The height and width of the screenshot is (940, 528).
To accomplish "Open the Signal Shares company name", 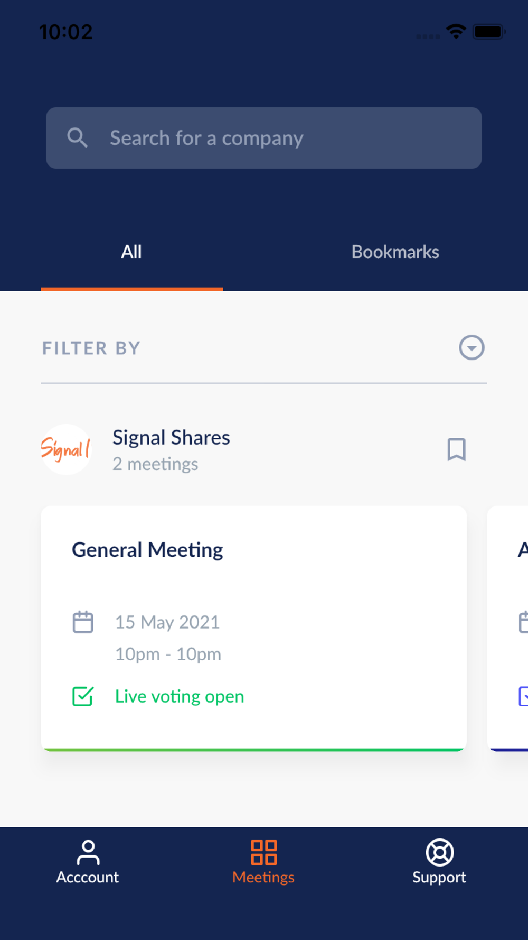I will pyautogui.click(x=171, y=438).
